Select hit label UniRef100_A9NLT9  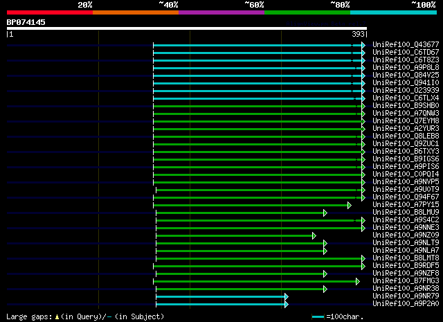point(406,243)
